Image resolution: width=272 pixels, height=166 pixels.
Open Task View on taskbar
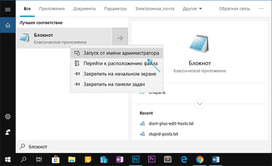tap(39, 159)
